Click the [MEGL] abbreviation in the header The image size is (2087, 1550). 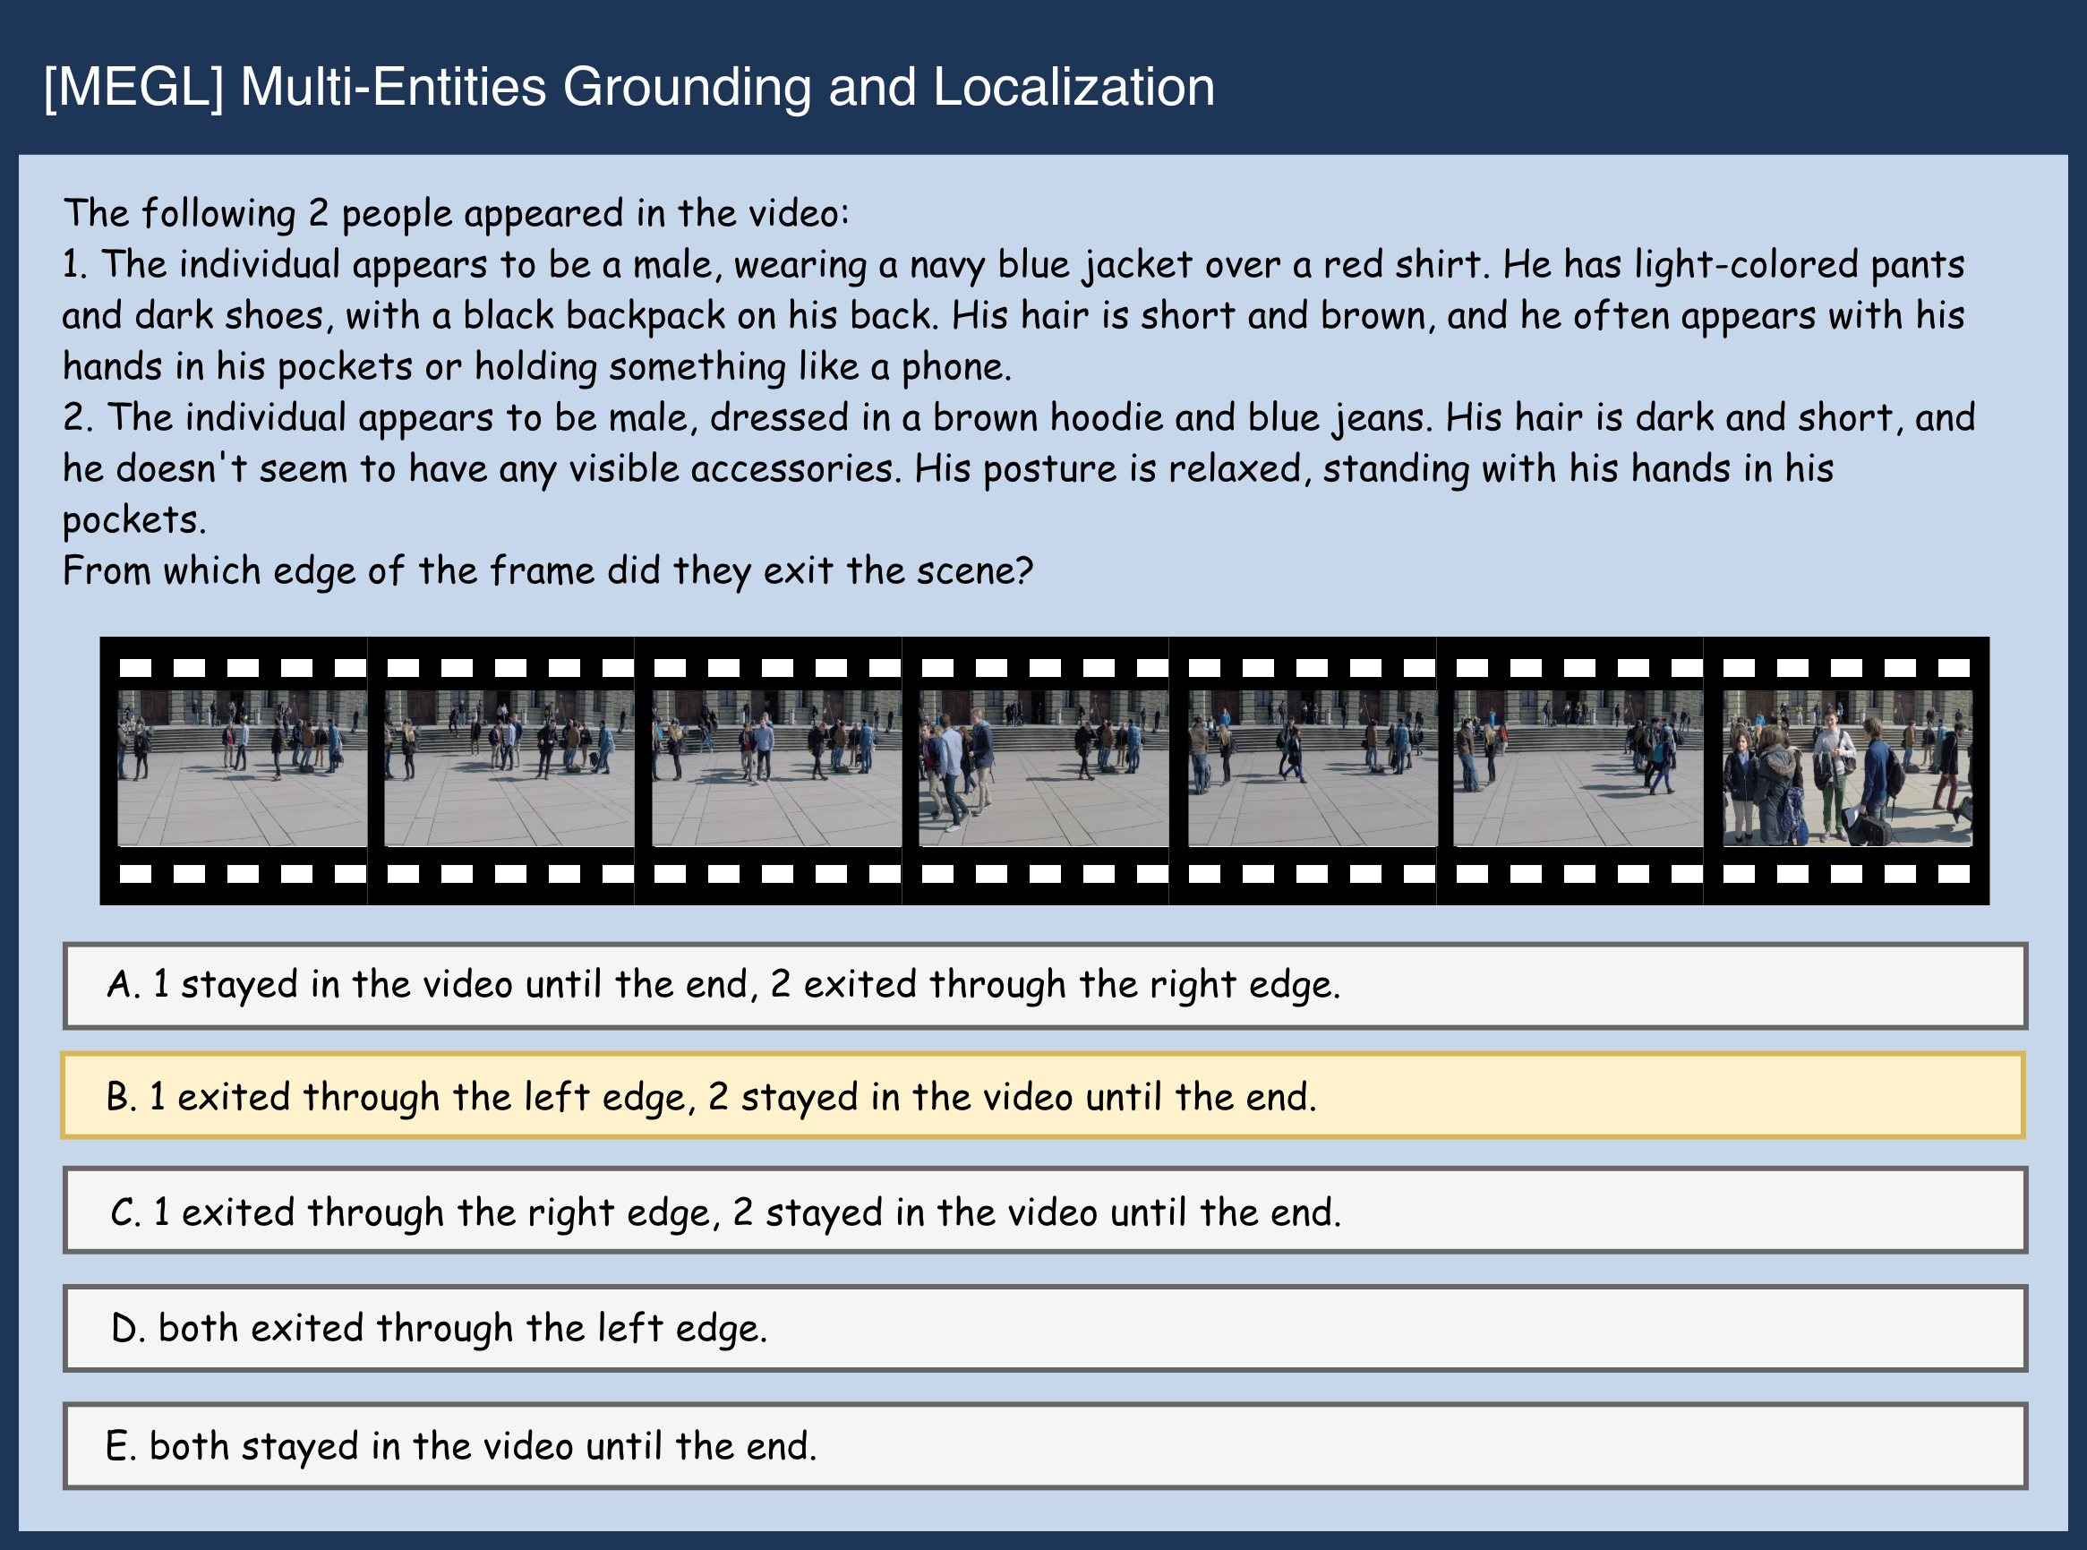(133, 87)
